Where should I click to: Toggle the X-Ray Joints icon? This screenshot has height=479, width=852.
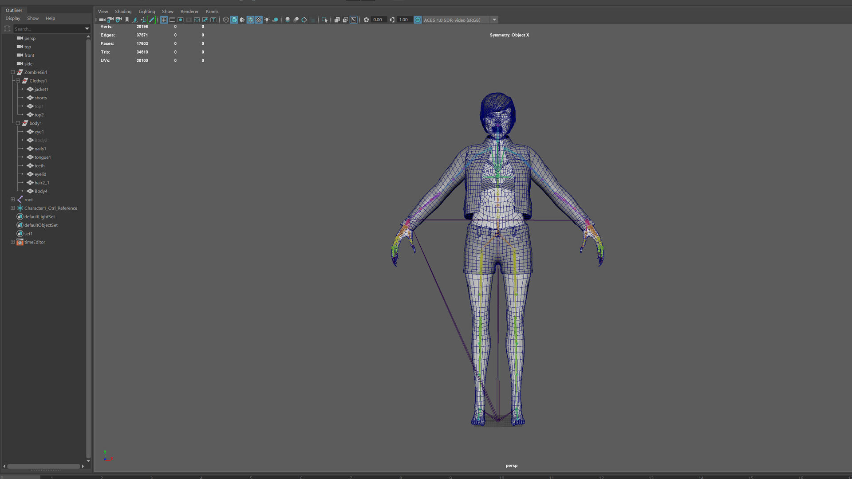tap(354, 20)
